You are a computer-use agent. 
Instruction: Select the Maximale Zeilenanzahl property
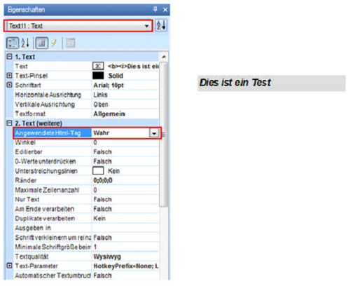coord(86,190)
